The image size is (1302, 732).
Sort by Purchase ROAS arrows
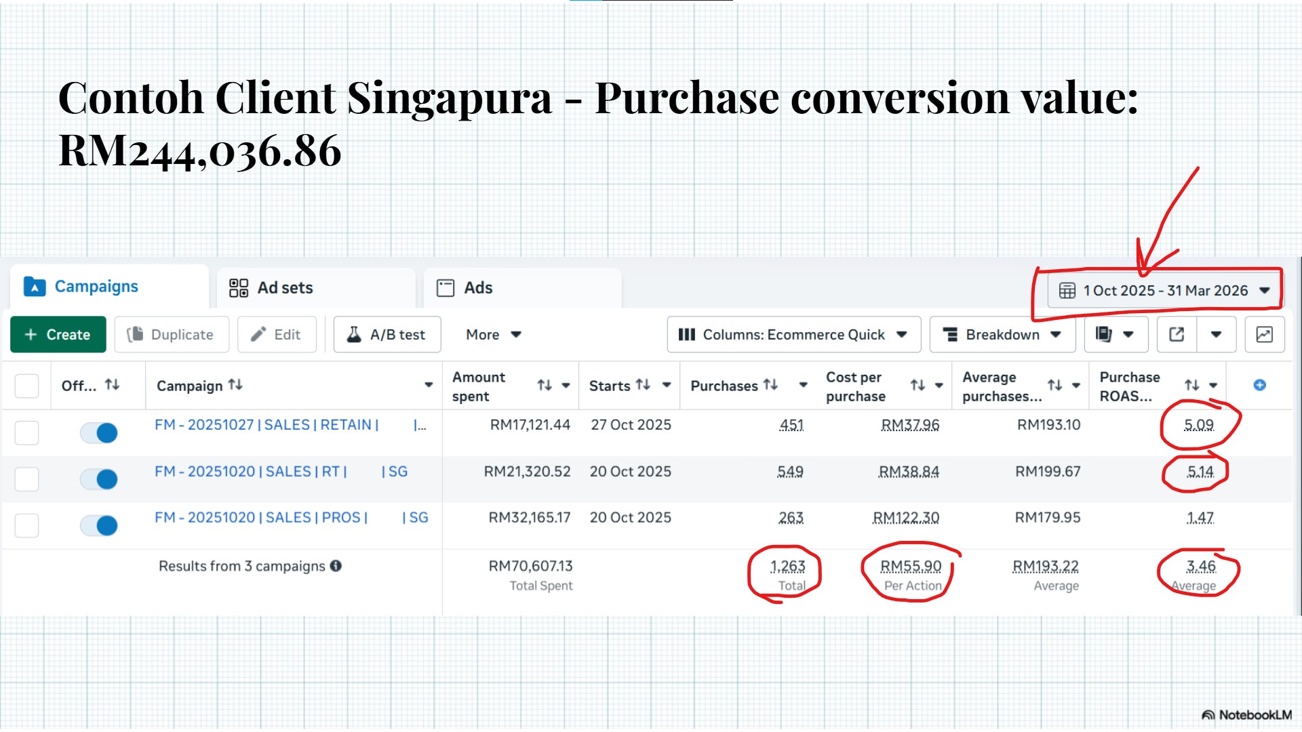(x=1191, y=385)
